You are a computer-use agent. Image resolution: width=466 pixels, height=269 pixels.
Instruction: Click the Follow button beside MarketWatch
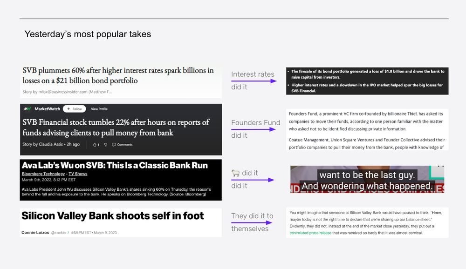pyautogui.click(x=74, y=109)
